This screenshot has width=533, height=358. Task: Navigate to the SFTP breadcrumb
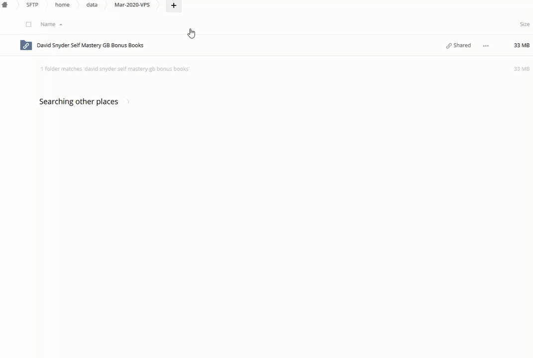pyautogui.click(x=32, y=5)
